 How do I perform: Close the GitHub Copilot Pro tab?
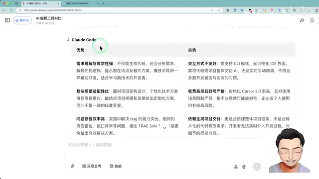(x=98, y=3)
